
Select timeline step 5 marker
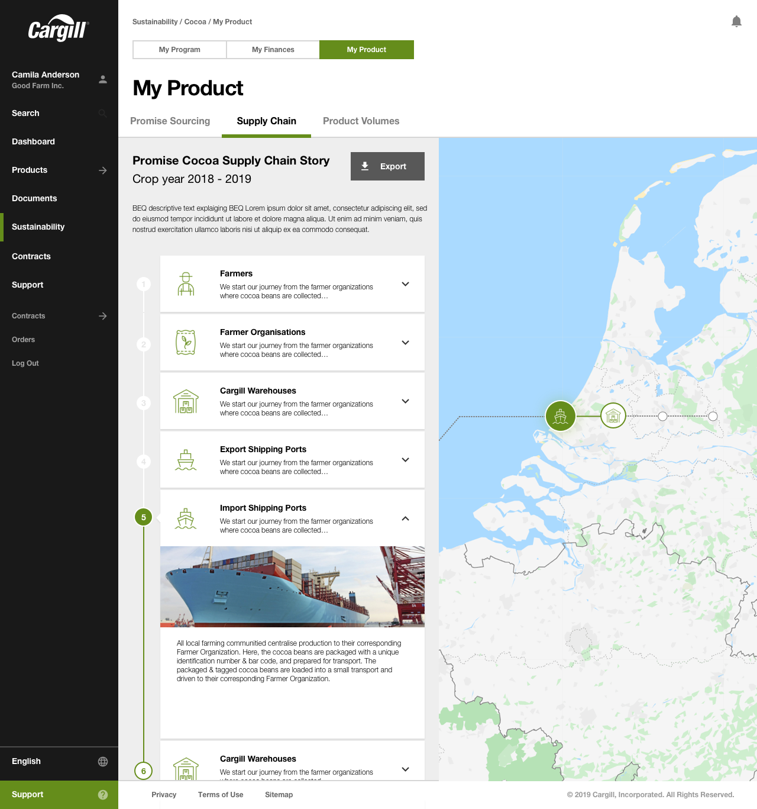[x=144, y=517]
